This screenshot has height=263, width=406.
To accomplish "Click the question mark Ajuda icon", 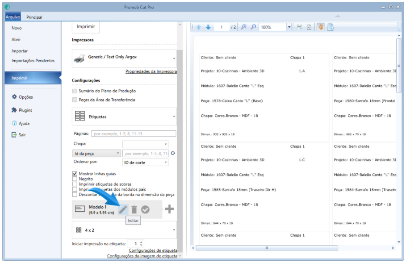I will [x=14, y=123].
